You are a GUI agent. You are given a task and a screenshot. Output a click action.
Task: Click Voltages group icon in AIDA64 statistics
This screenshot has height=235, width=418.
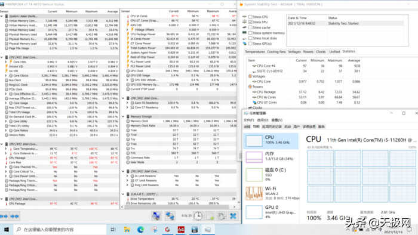pos(250,76)
